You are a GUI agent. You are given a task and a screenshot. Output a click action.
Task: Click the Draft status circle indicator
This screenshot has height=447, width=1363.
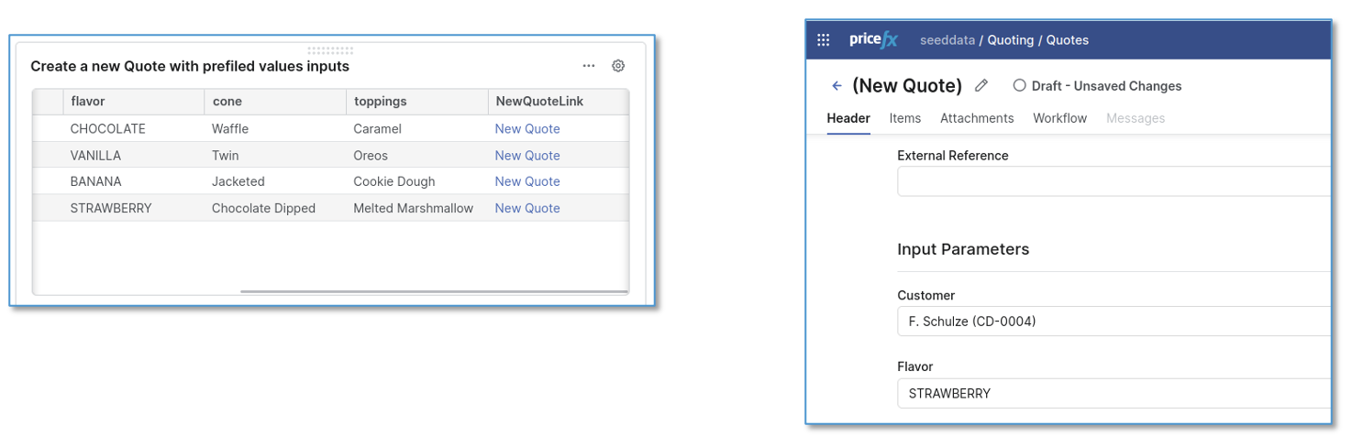[x=1019, y=85]
